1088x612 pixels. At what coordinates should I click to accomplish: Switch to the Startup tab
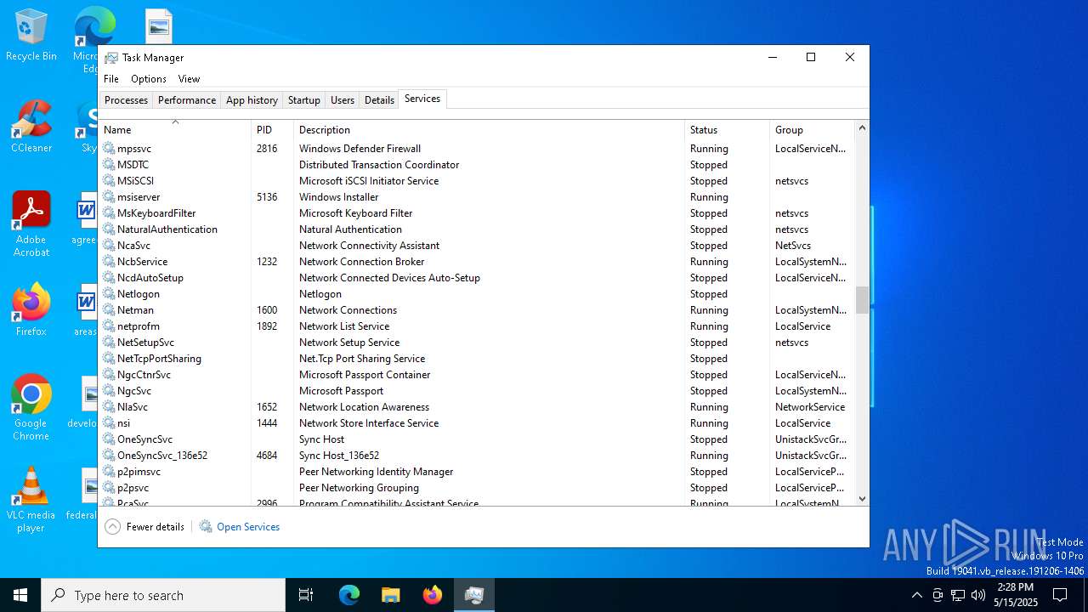[x=303, y=100]
